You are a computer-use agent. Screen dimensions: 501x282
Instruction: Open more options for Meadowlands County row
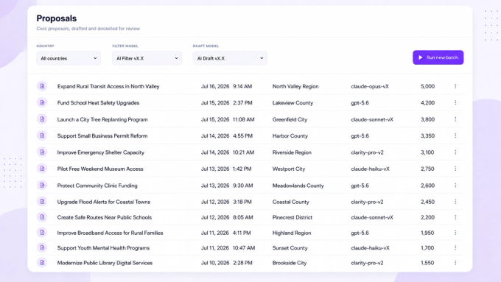coord(455,186)
